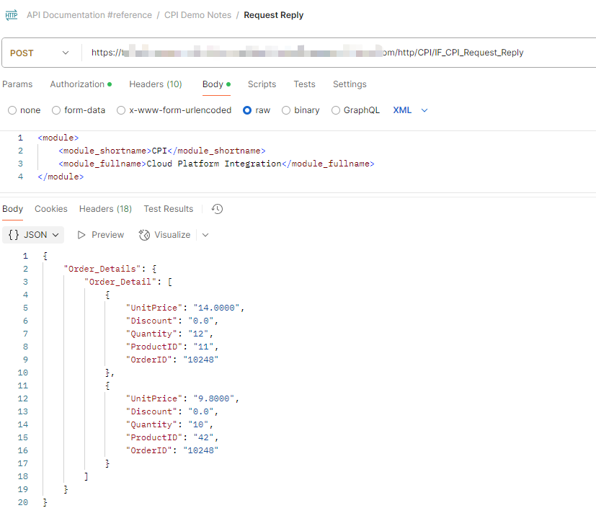
Task: Open the Settings tab
Action: click(350, 84)
